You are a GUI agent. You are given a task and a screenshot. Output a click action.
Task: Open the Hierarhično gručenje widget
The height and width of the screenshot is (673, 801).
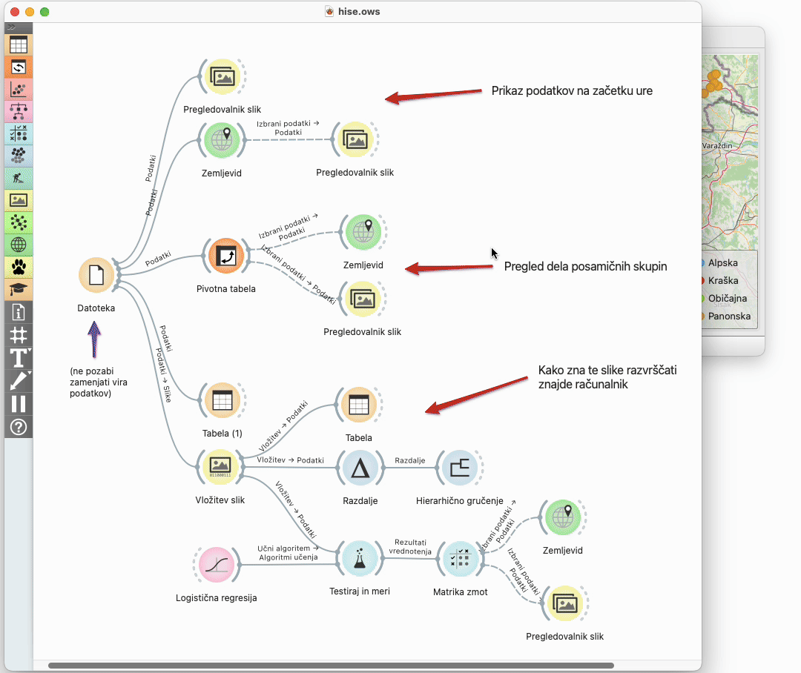click(x=459, y=468)
